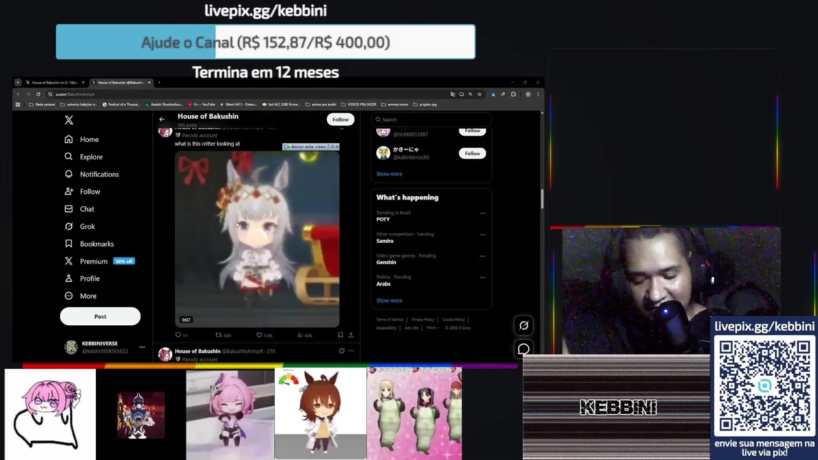This screenshot has width=818, height=460.
Task: Open options dots for Genshin trend
Action: 482,256
